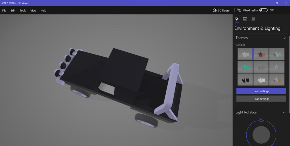Open the File menu
The height and width of the screenshot is (146, 290).
pyautogui.click(x=4, y=11)
